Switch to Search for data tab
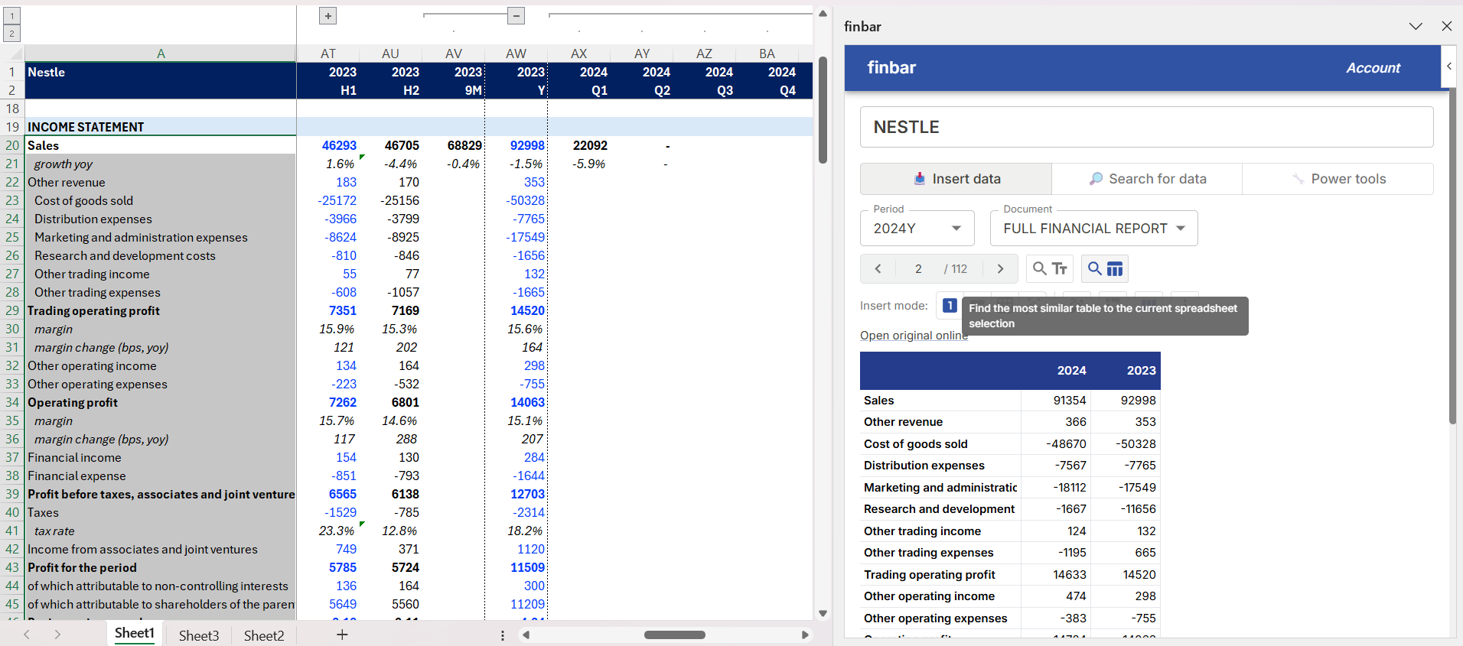1463x646 pixels. [1147, 179]
